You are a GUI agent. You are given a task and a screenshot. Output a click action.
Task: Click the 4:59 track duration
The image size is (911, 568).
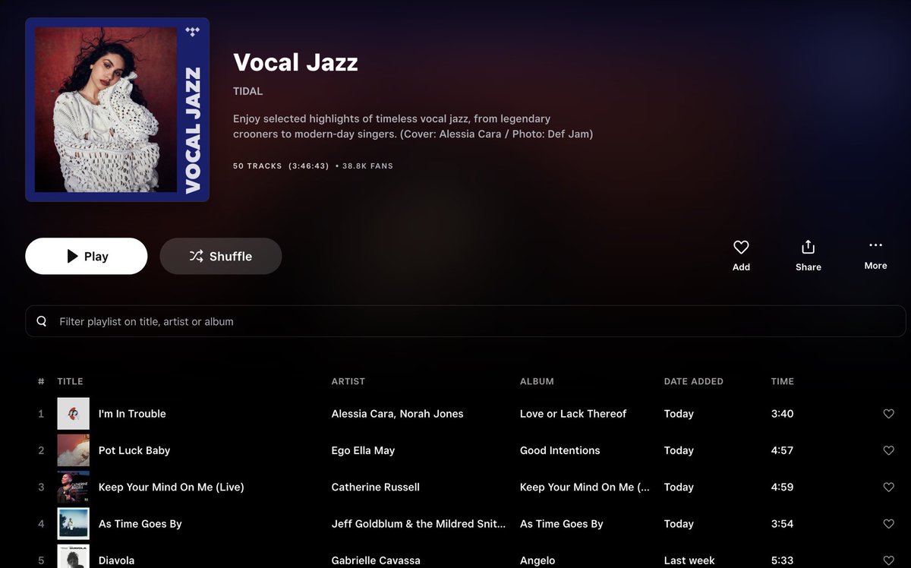pyautogui.click(x=782, y=487)
